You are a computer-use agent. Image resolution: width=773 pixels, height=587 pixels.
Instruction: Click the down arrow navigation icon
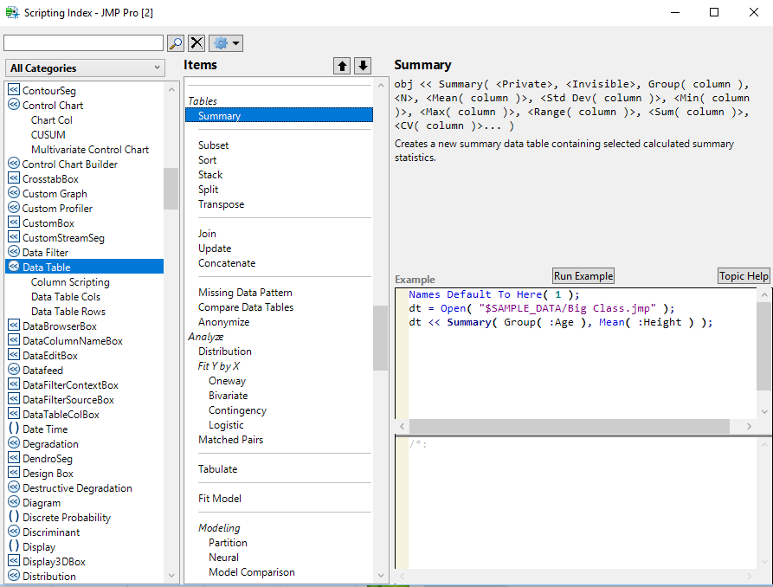point(363,66)
